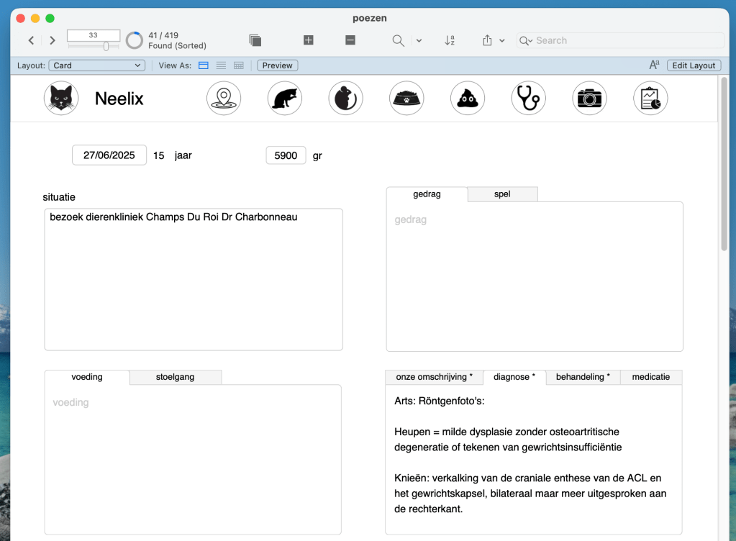Switch to Table view mode
Viewport: 736px width, 541px height.
(x=238, y=65)
